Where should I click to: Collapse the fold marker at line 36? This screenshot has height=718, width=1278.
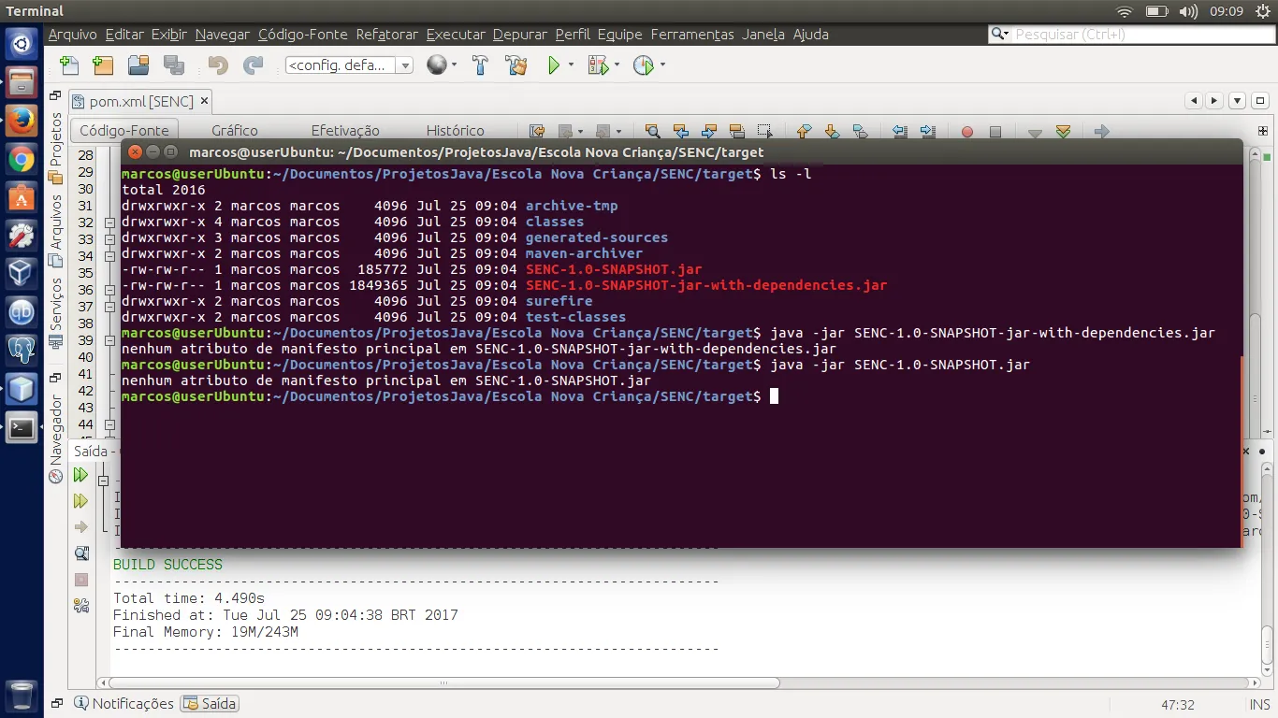click(109, 290)
